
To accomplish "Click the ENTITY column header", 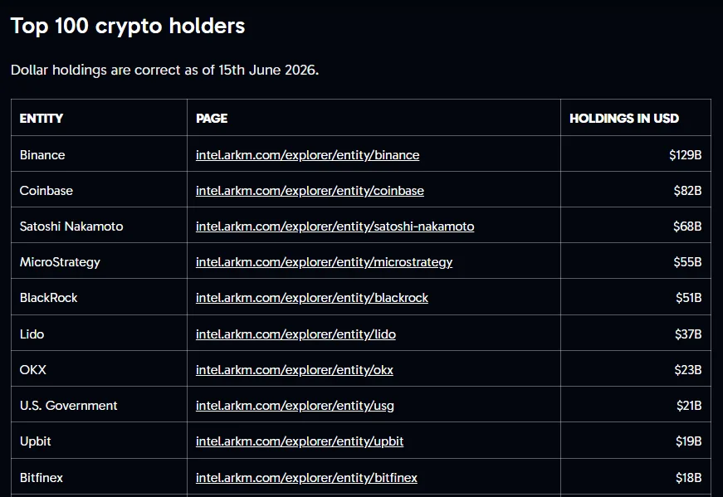I will (41, 119).
